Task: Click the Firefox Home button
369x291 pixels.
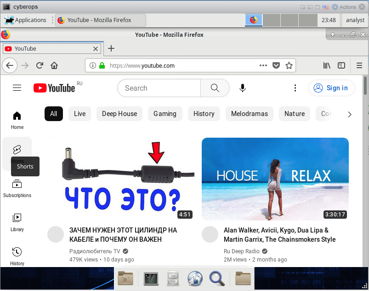Action: coord(54,65)
